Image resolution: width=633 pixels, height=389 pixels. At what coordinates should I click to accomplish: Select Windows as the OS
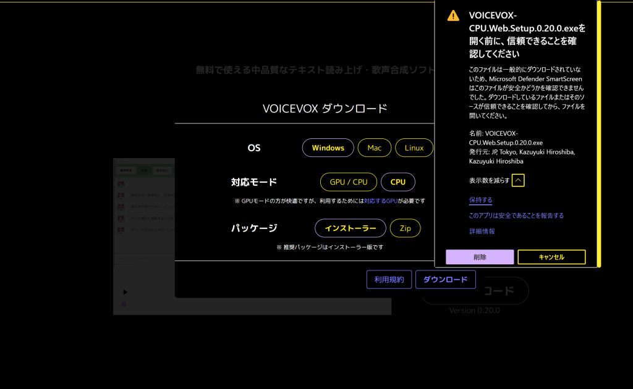328,148
